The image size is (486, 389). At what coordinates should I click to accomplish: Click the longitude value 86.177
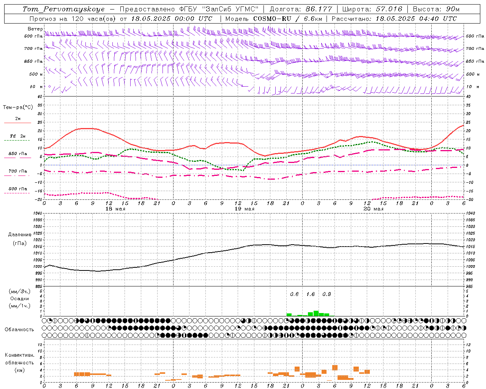tap(319, 9)
